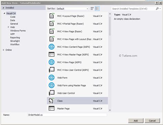This screenshot has height=125, width=163.
Task: Expand the Web tree node
Action: coord(8,27)
